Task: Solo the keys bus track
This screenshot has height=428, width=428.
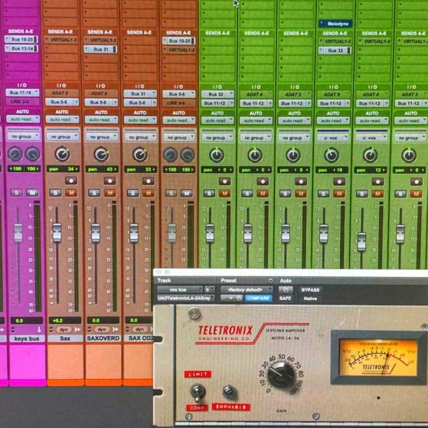Action: 16,193
